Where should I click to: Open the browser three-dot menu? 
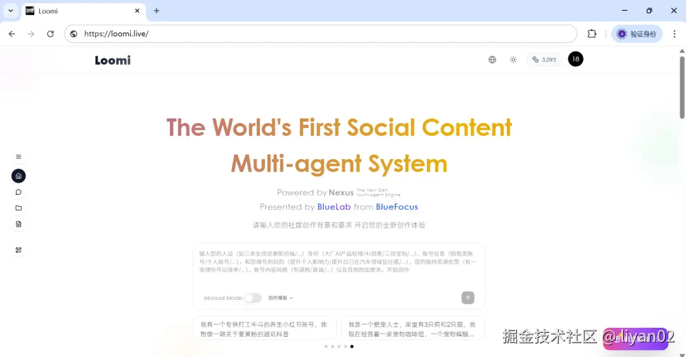(x=674, y=34)
